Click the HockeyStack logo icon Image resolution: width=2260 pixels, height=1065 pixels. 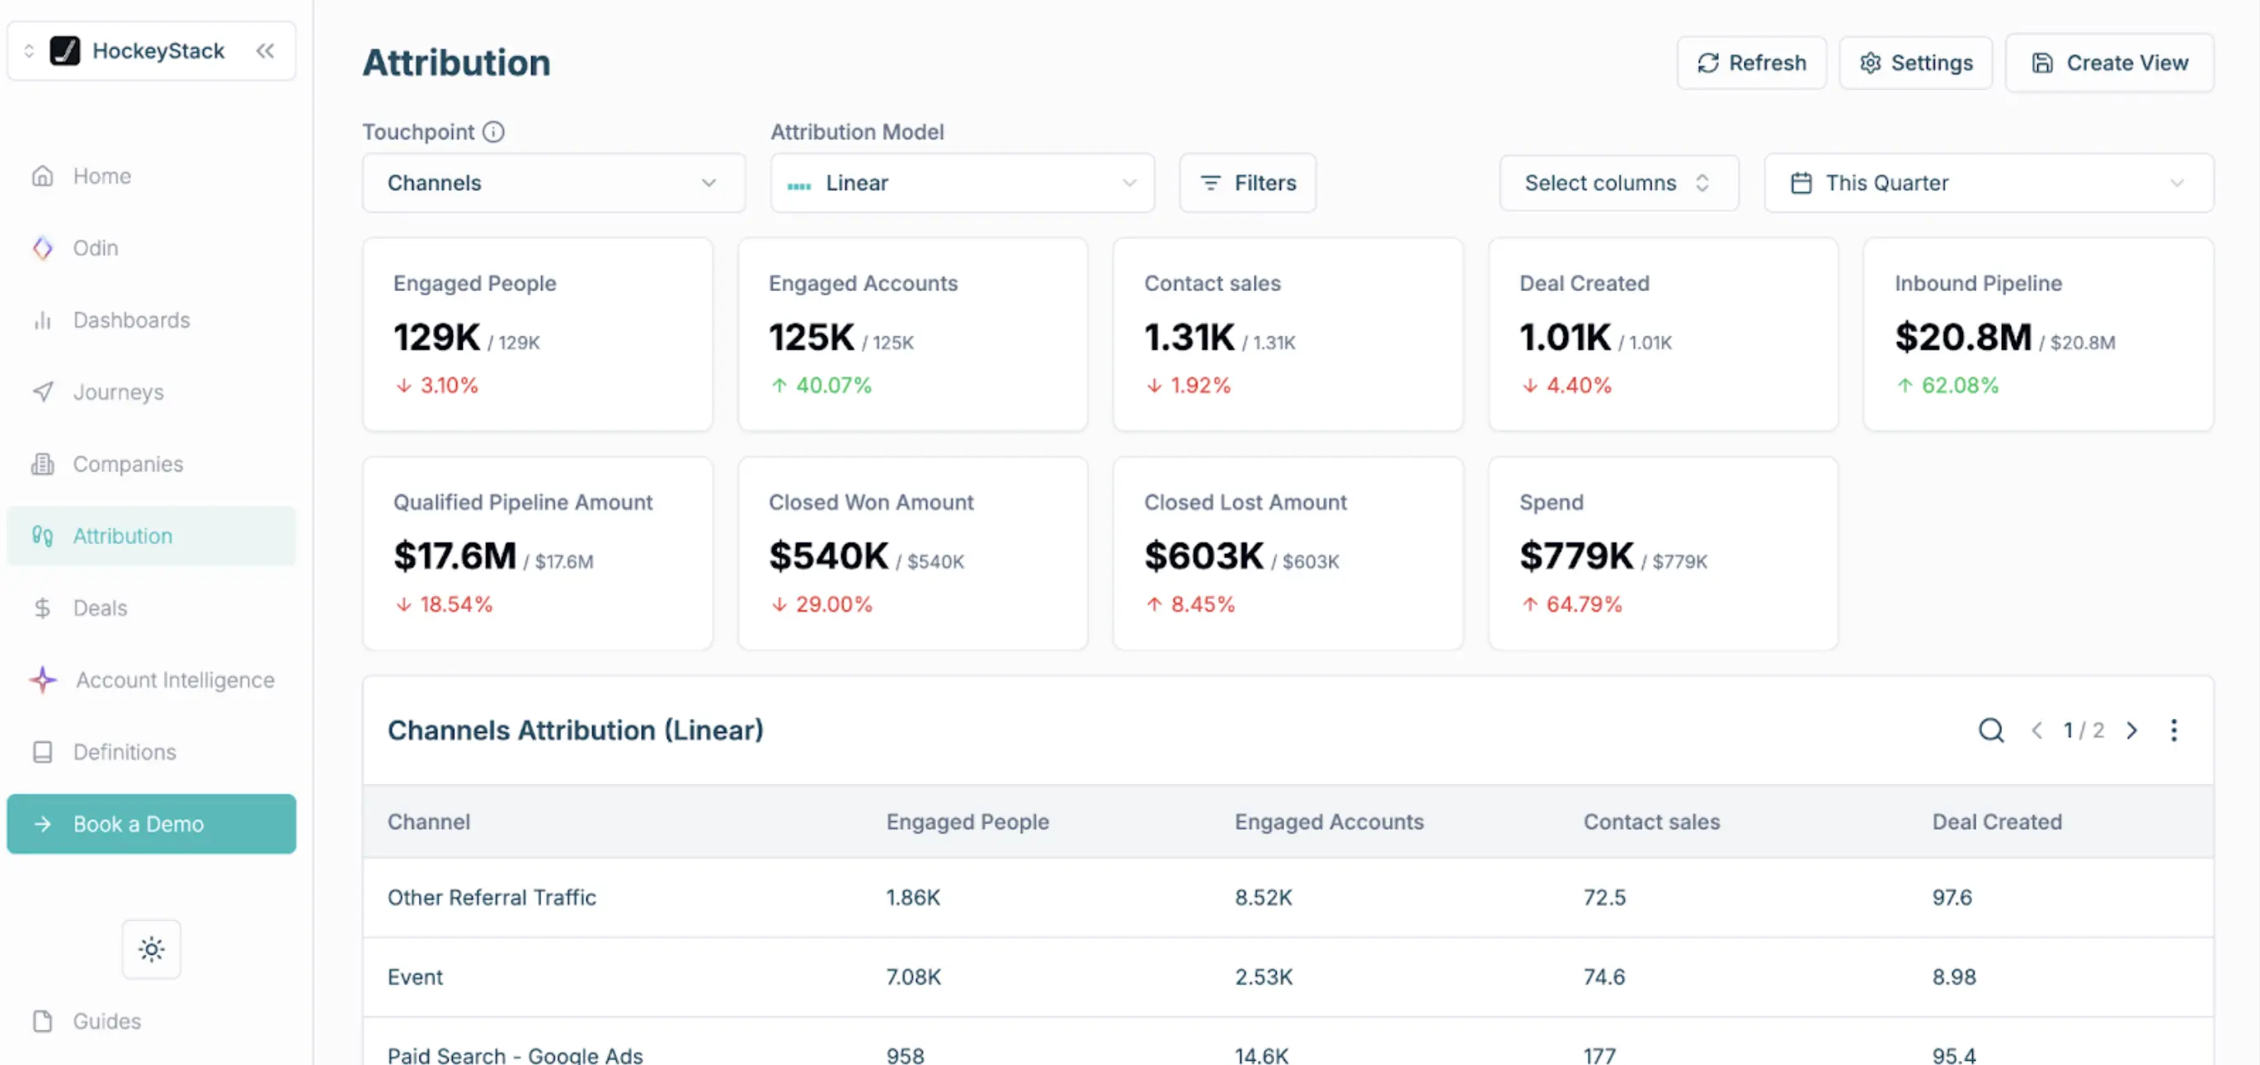65,51
